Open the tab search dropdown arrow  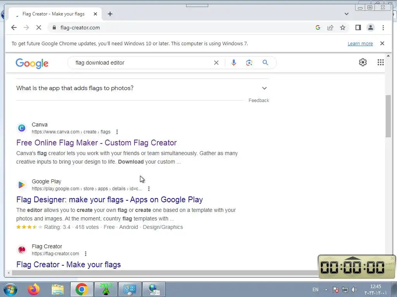[347, 14]
